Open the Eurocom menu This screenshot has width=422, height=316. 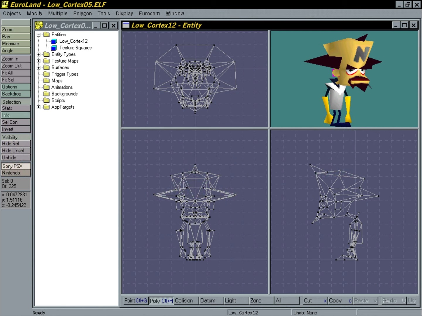149,13
